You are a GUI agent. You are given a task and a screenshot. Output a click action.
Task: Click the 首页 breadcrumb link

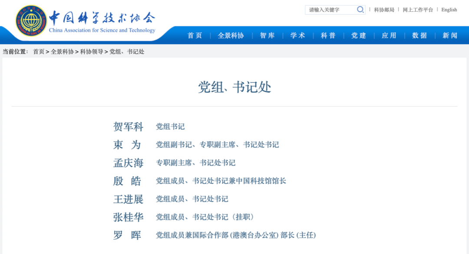(39, 52)
